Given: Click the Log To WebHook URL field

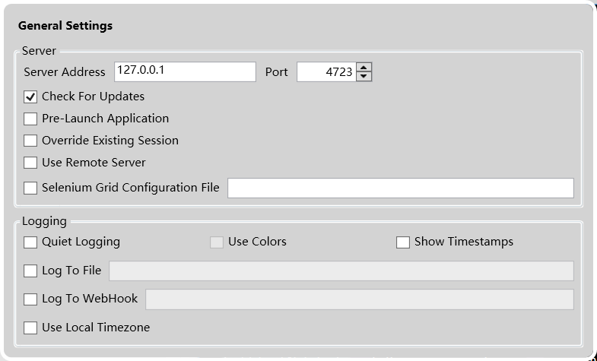Looking at the screenshot, I should 360,299.
